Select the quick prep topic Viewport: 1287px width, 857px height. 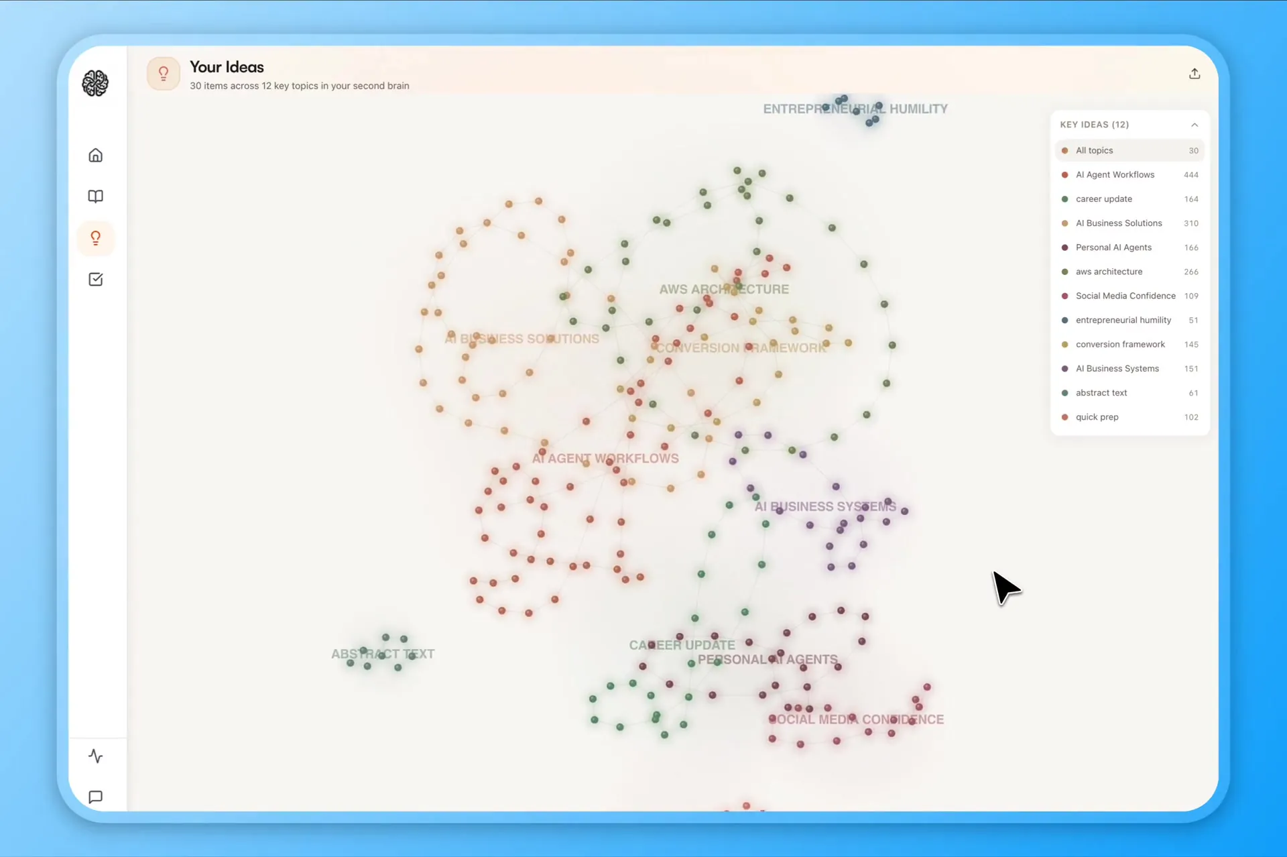(x=1097, y=417)
